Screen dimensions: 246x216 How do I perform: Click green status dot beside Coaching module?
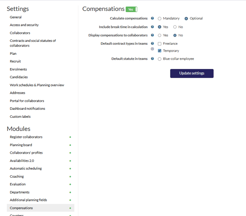70,176
